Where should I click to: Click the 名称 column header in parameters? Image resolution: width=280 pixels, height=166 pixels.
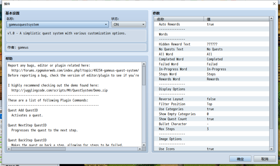pos(179,19)
